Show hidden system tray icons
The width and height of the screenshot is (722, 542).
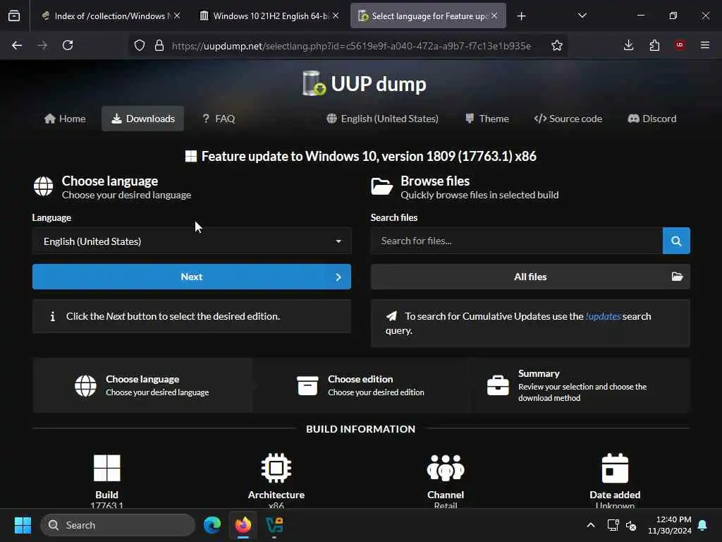[x=591, y=525]
